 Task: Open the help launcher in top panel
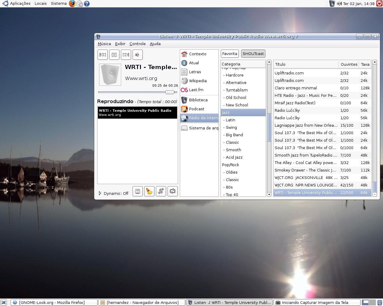87,4
